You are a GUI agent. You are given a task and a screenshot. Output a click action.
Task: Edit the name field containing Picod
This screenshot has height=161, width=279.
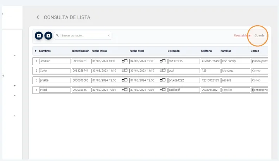pos(55,90)
